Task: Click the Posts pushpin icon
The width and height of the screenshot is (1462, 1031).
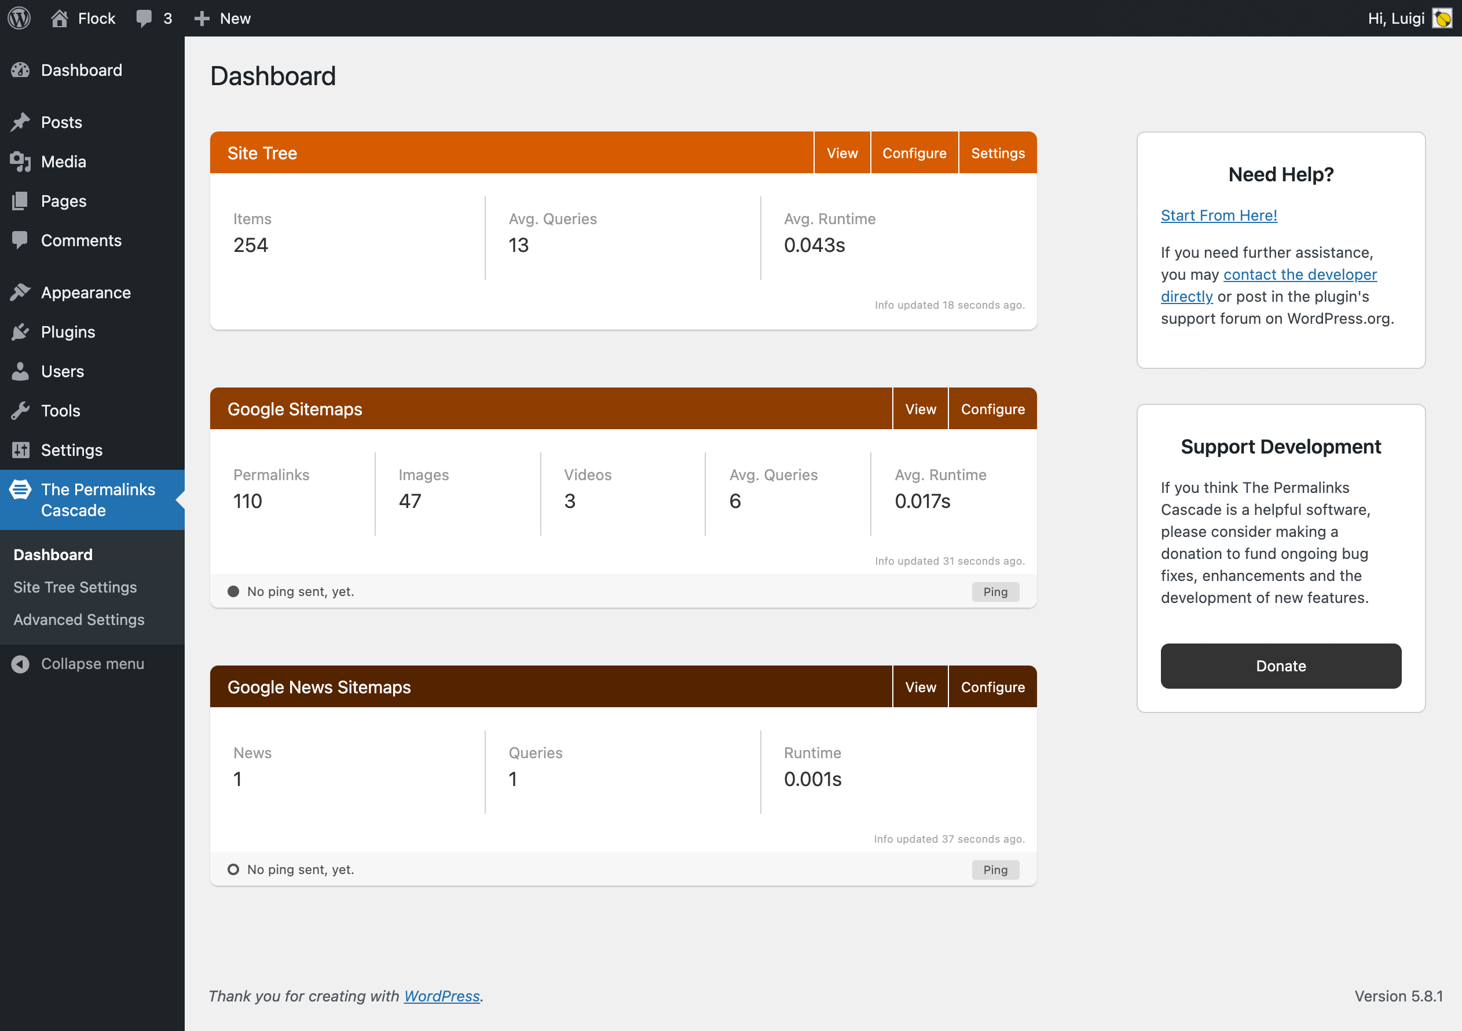Action: click(20, 122)
